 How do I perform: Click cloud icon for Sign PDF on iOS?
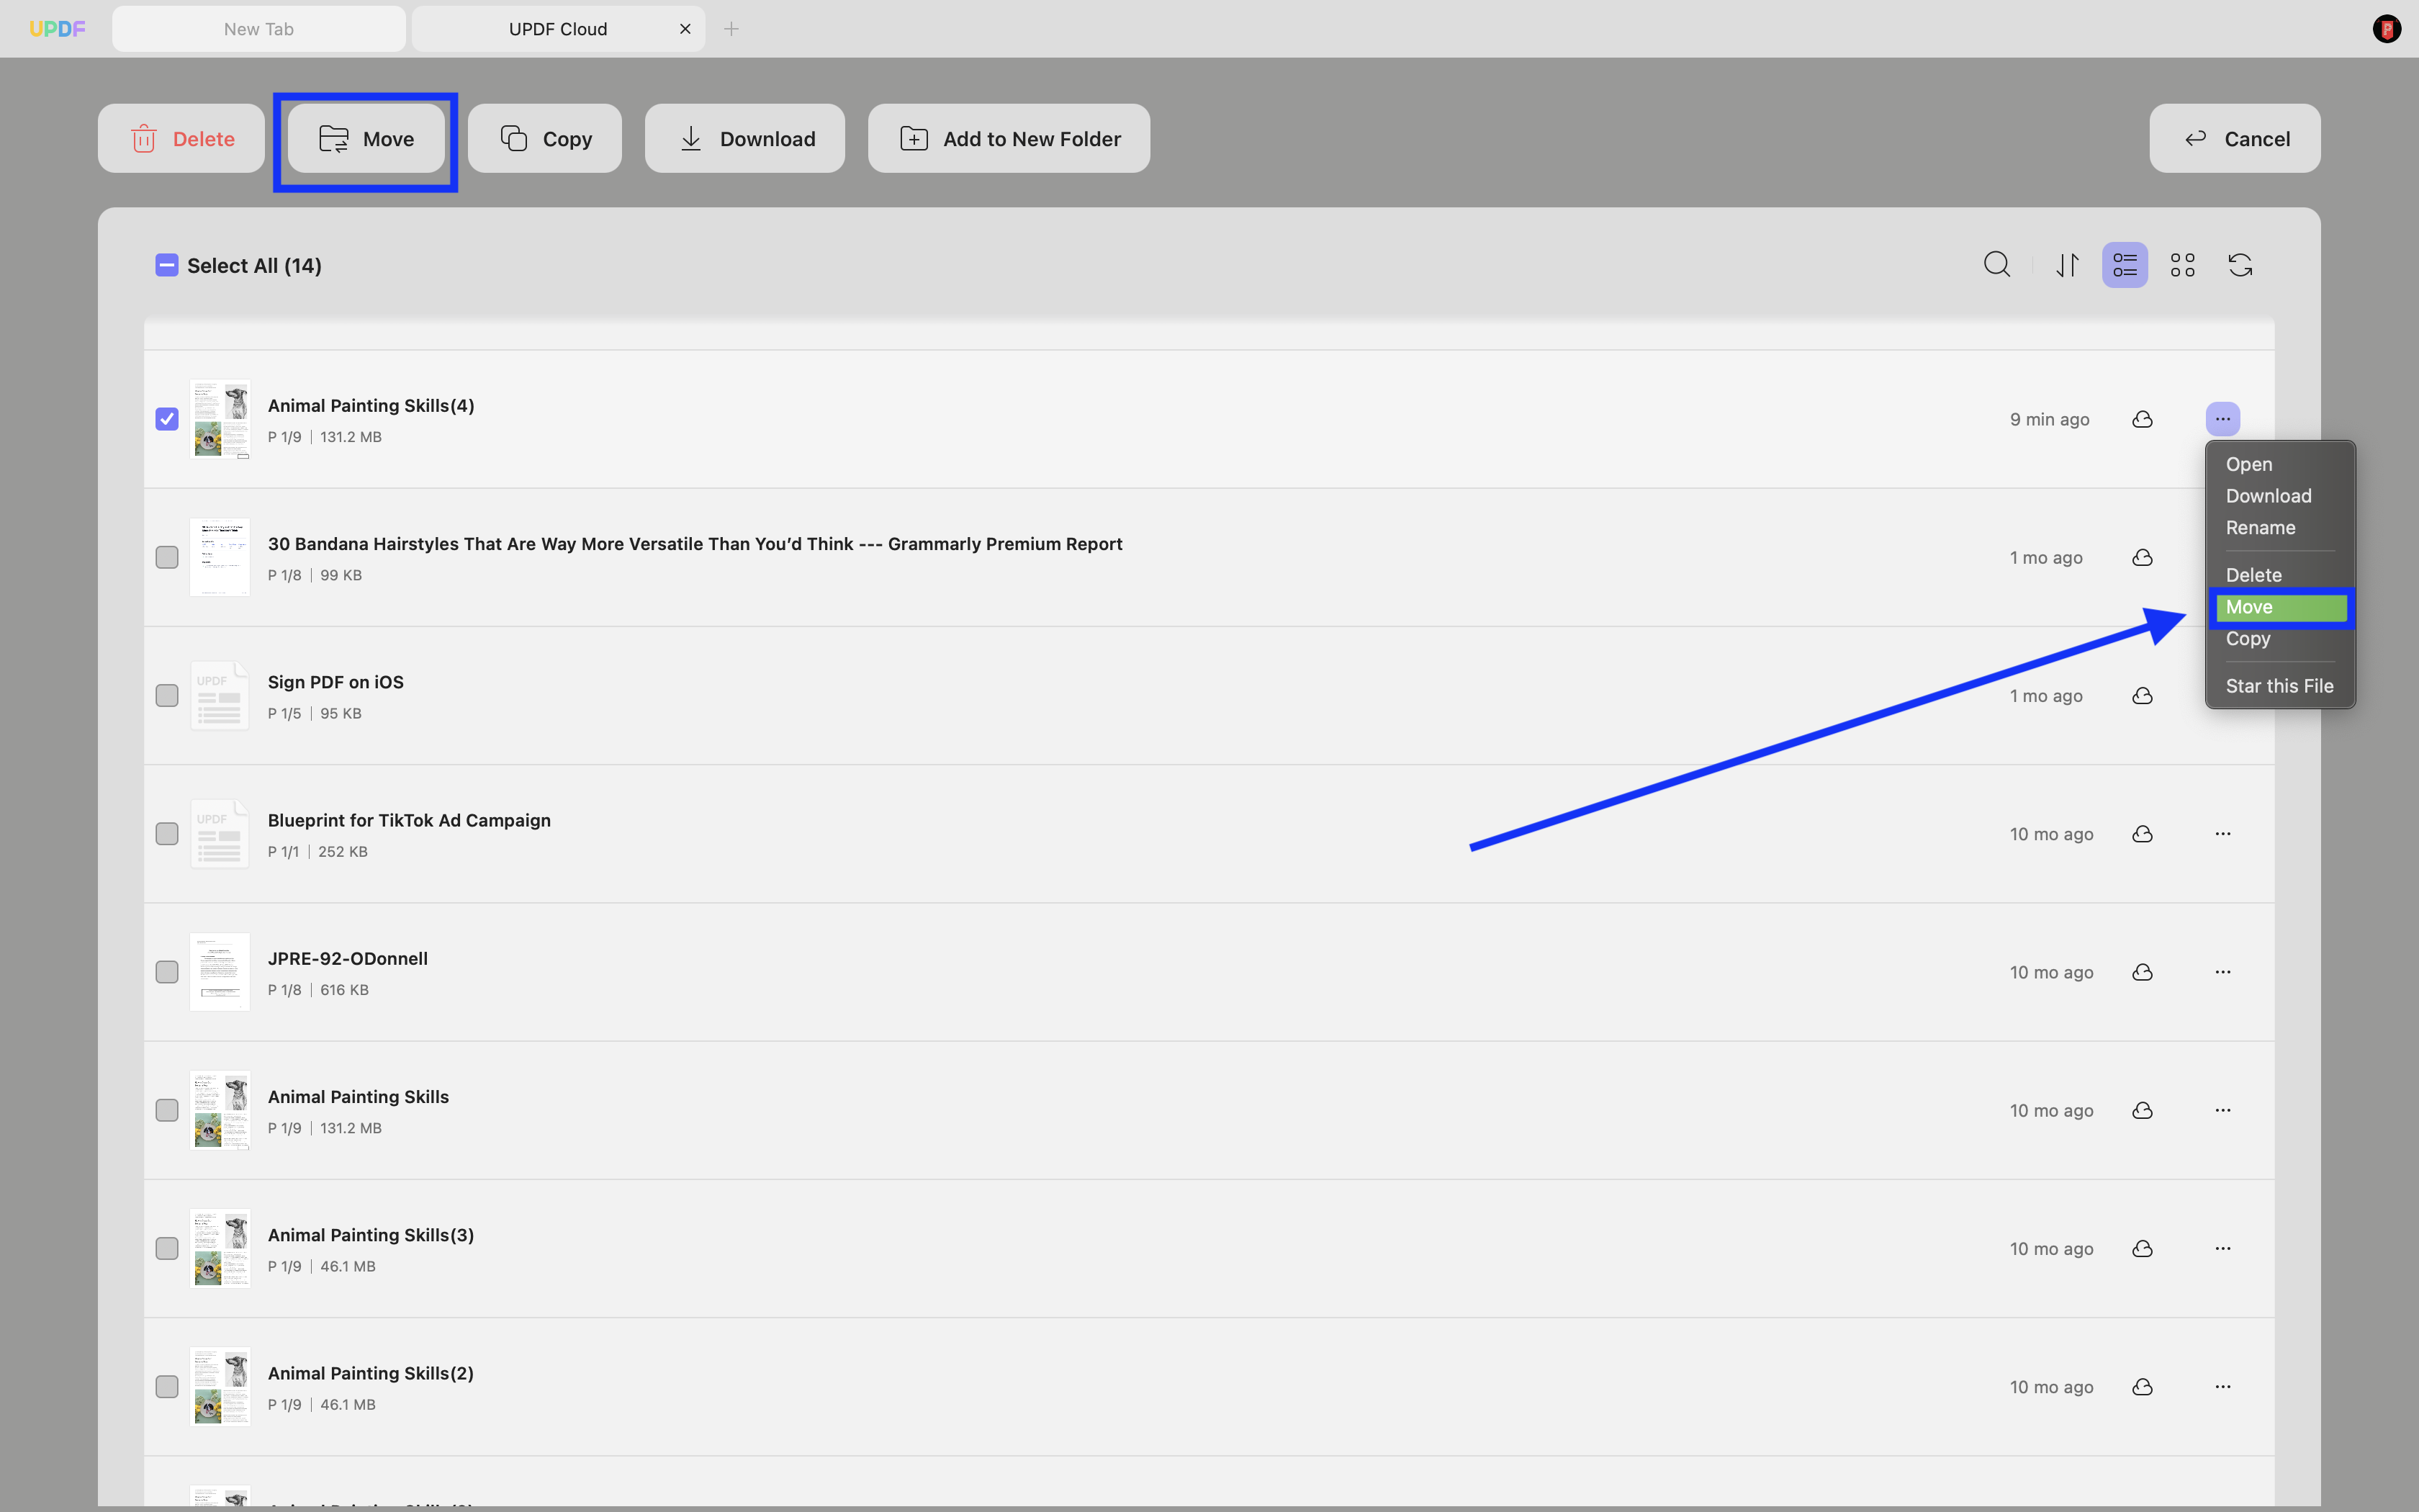click(2142, 695)
